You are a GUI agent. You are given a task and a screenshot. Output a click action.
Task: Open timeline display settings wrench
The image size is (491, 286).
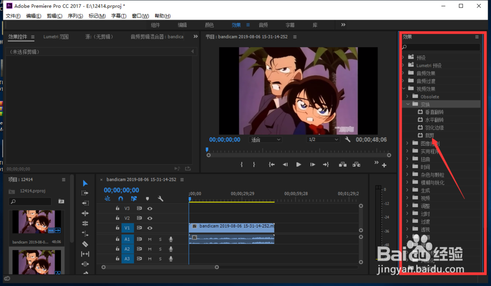point(161,199)
